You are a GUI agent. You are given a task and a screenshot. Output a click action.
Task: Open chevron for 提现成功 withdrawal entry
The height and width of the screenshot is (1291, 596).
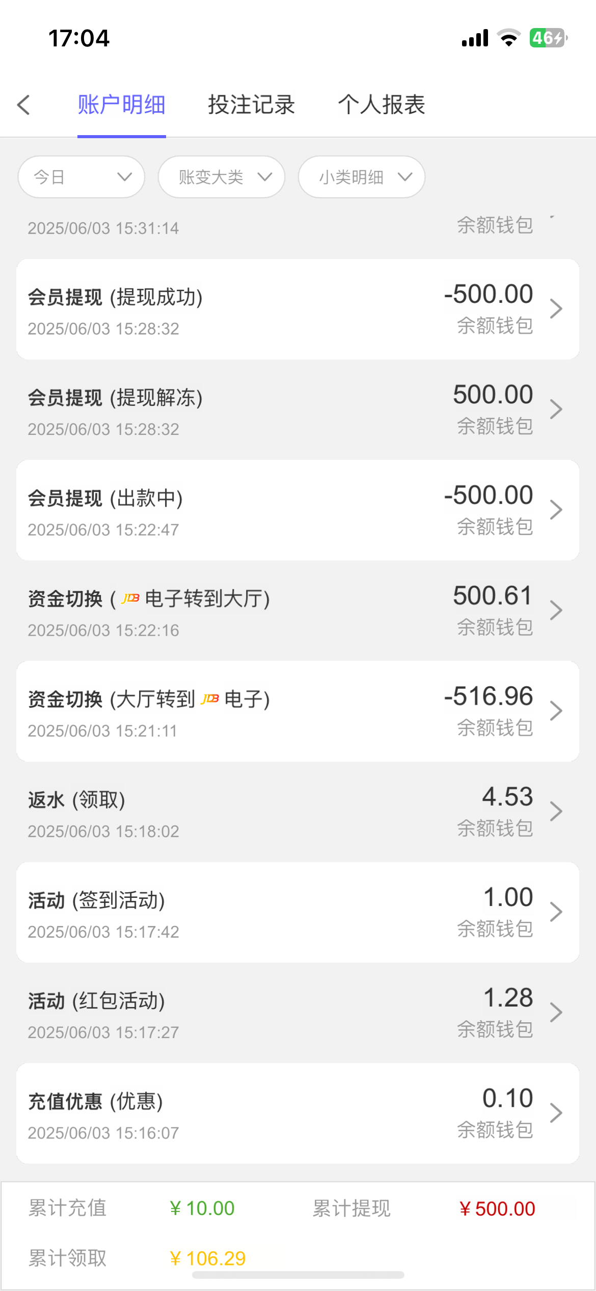(x=556, y=309)
